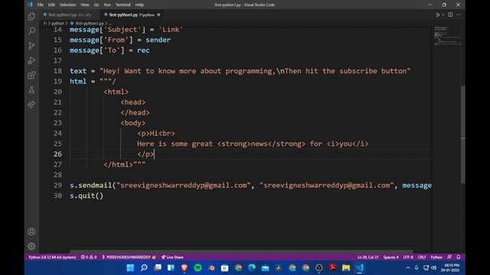Open the View menu
The height and width of the screenshot is (275, 490).
click(x=85, y=5)
